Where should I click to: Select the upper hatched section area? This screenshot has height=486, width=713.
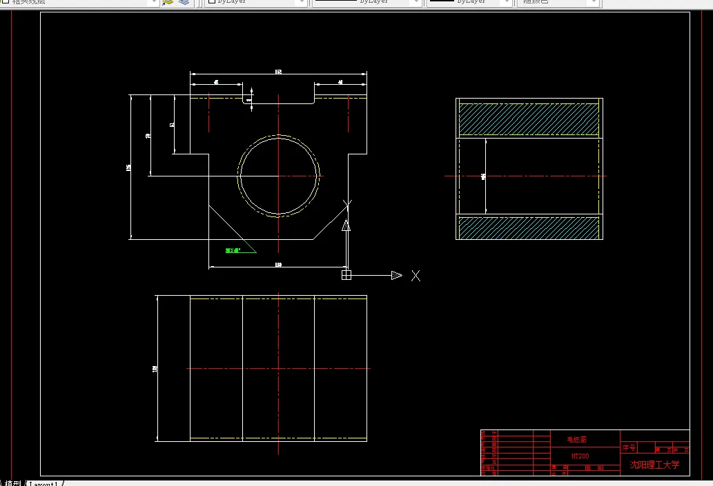(x=529, y=119)
